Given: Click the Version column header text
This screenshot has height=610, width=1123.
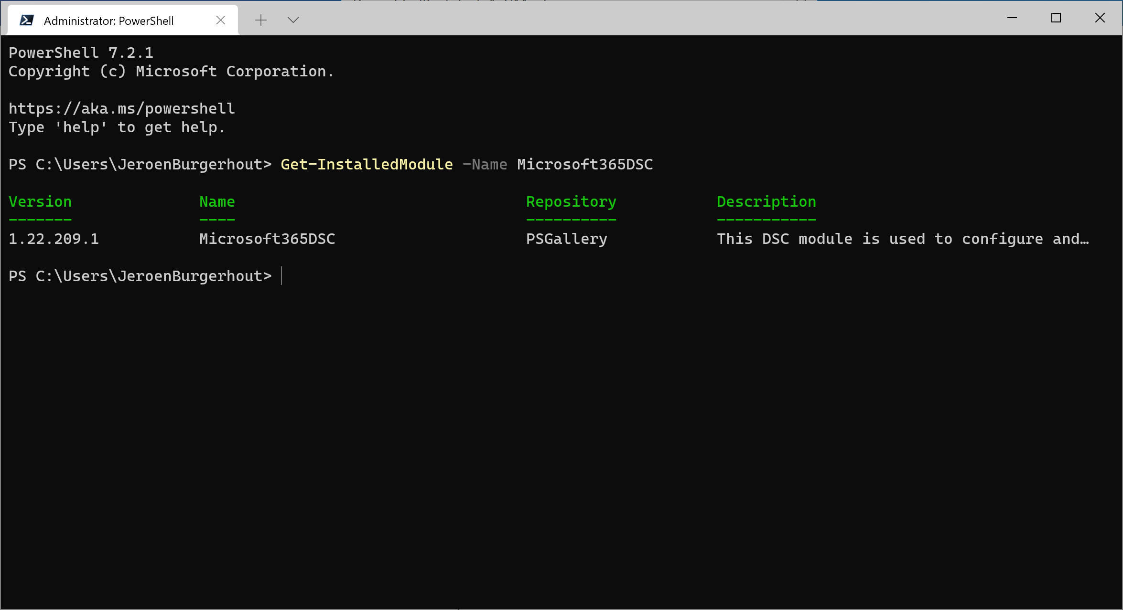Looking at the screenshot, I should (x=40, y=201).
